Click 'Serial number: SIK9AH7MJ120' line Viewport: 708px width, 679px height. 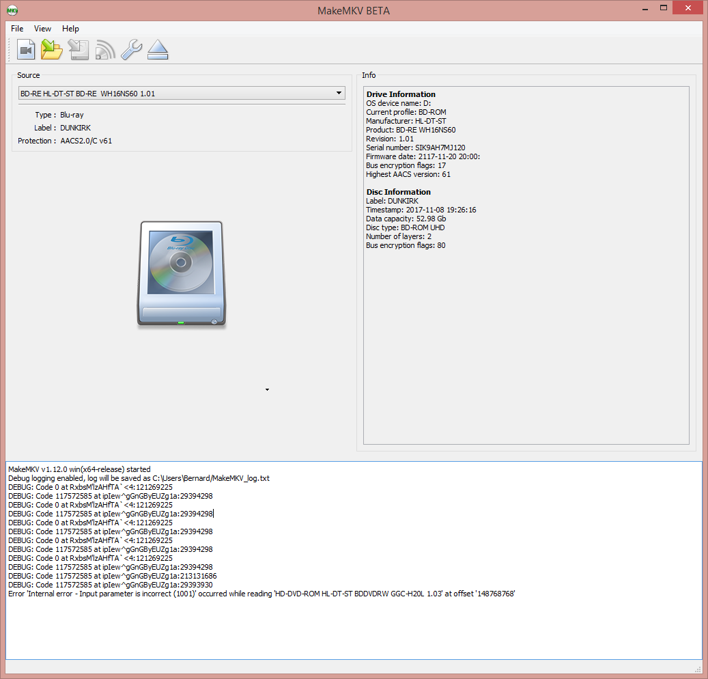415,148
